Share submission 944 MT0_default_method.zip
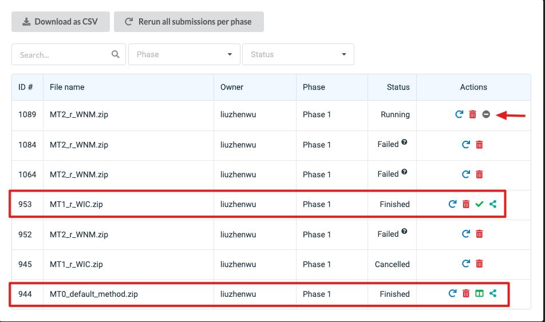The image size is (545, 322). pos(493,294)
